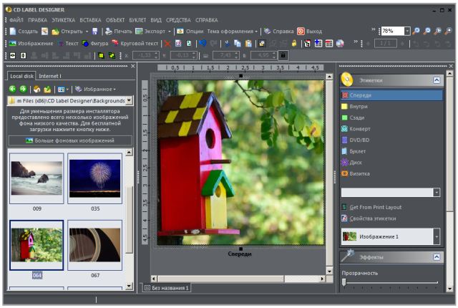Switch to the Internet tab
The height and width of the screenshot is (308, 458).
(50, 75)
